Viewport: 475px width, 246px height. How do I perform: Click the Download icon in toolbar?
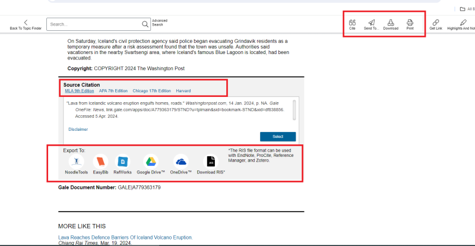click(x=391, y=23)
